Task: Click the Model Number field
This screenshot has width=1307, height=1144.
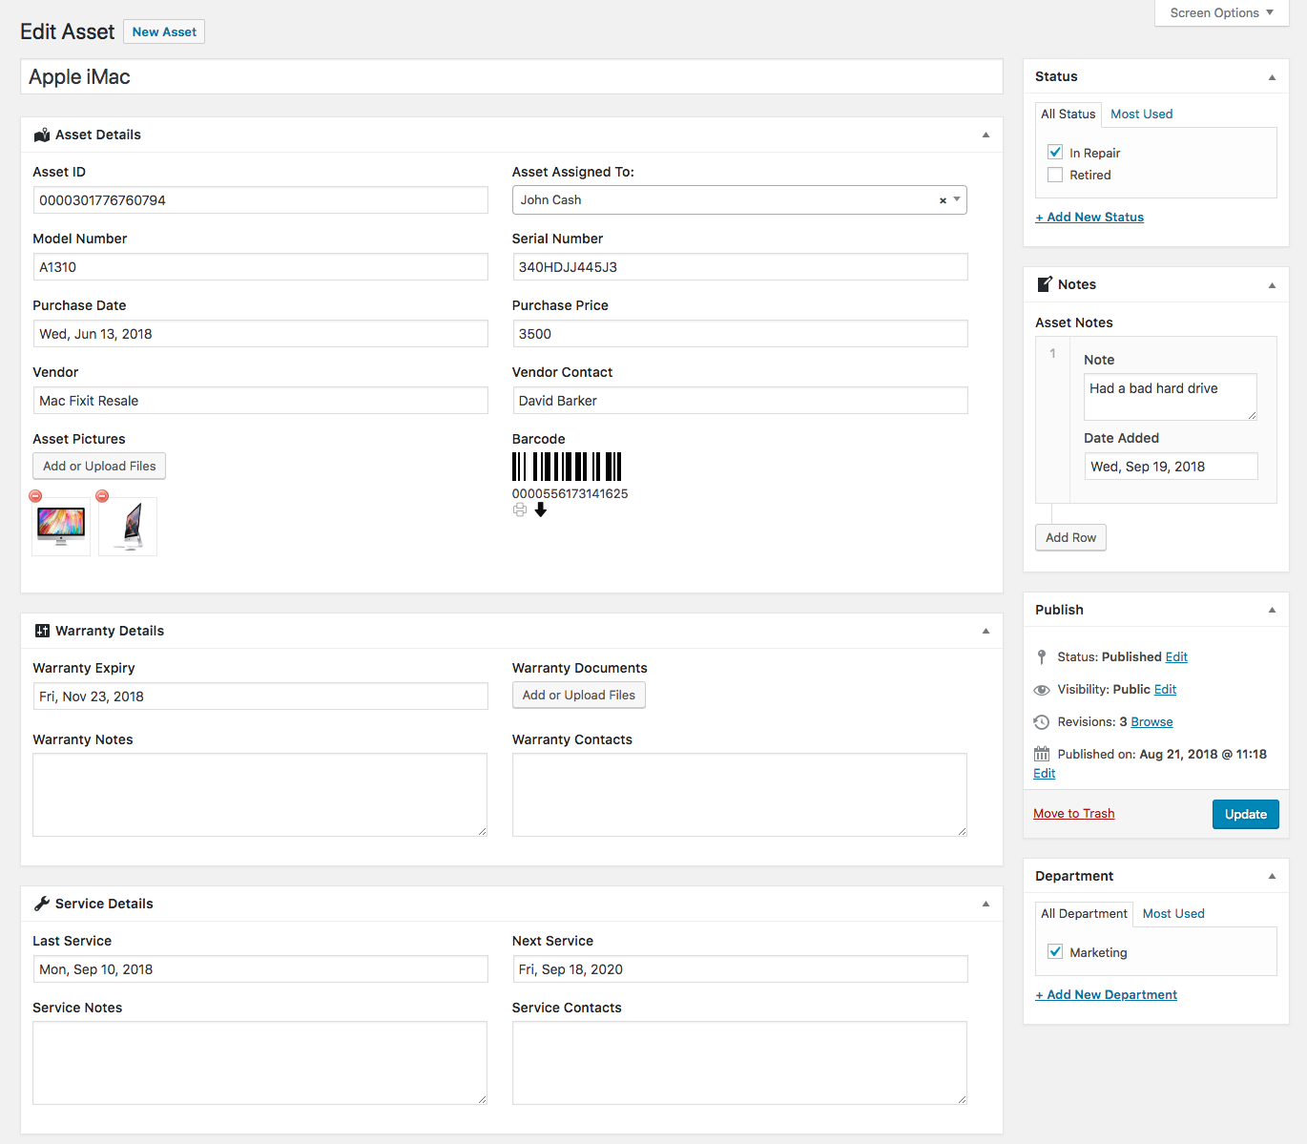Action: pos(260,267)
